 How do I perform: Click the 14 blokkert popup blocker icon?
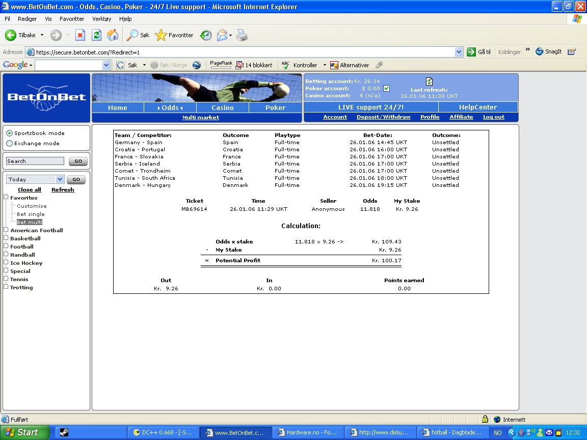click(x=239, y=65)
